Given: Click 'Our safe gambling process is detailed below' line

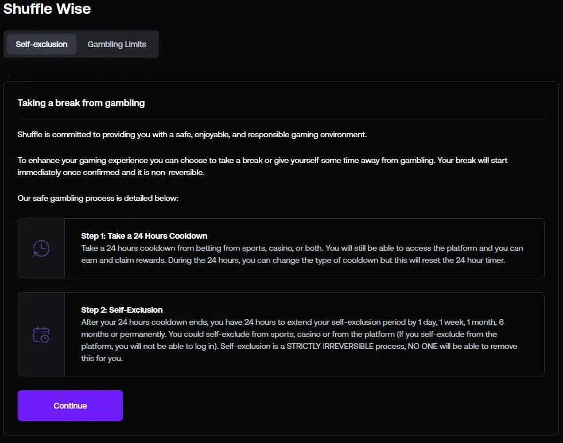Looking at the screenshot, I should 98,198.
